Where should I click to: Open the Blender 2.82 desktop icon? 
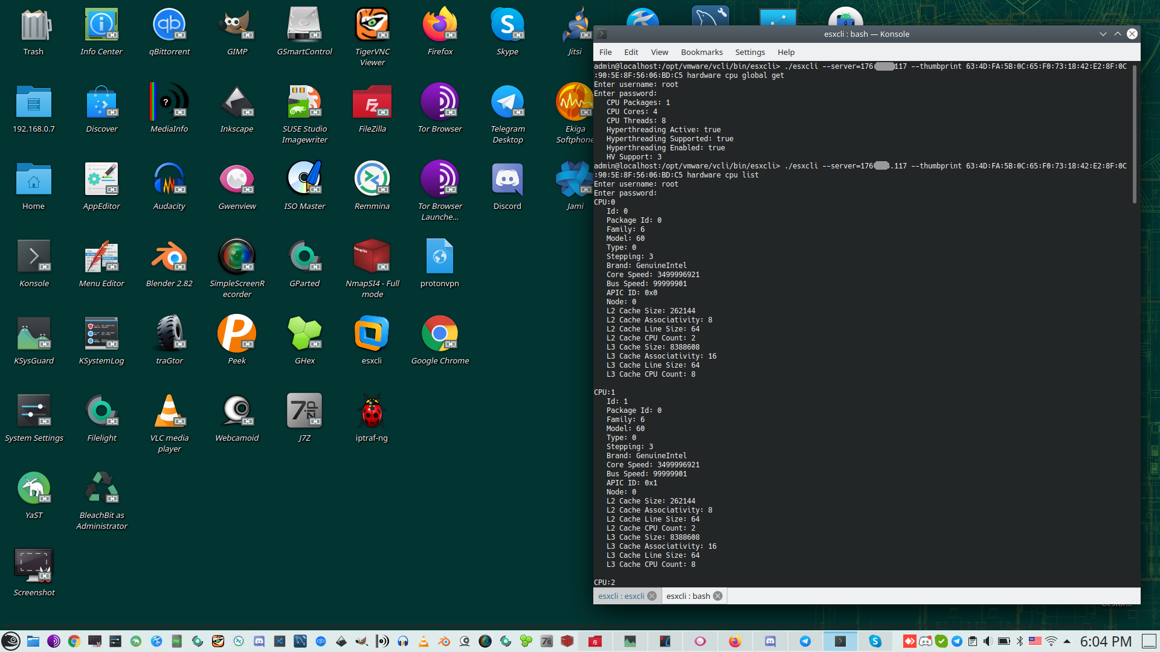coord(169,257)
